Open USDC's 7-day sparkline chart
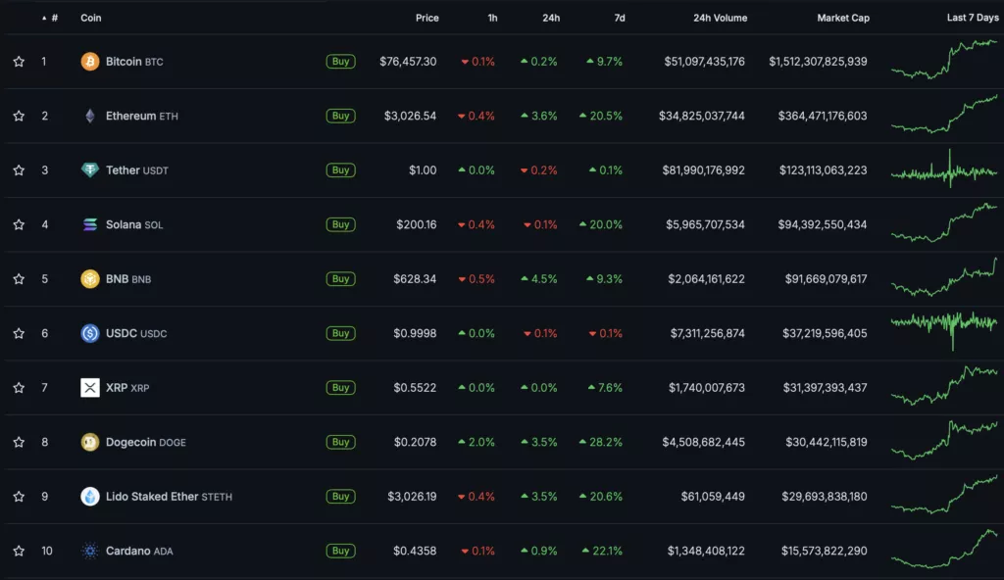The height and width of the screenshot is (580, 1004). pyautogui.click(x=944, y=330)
